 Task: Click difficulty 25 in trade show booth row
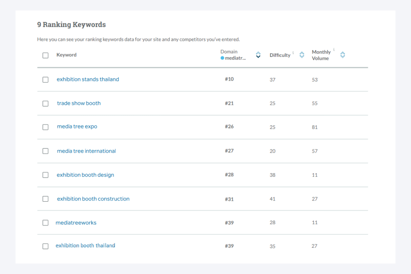coord(272,103)
